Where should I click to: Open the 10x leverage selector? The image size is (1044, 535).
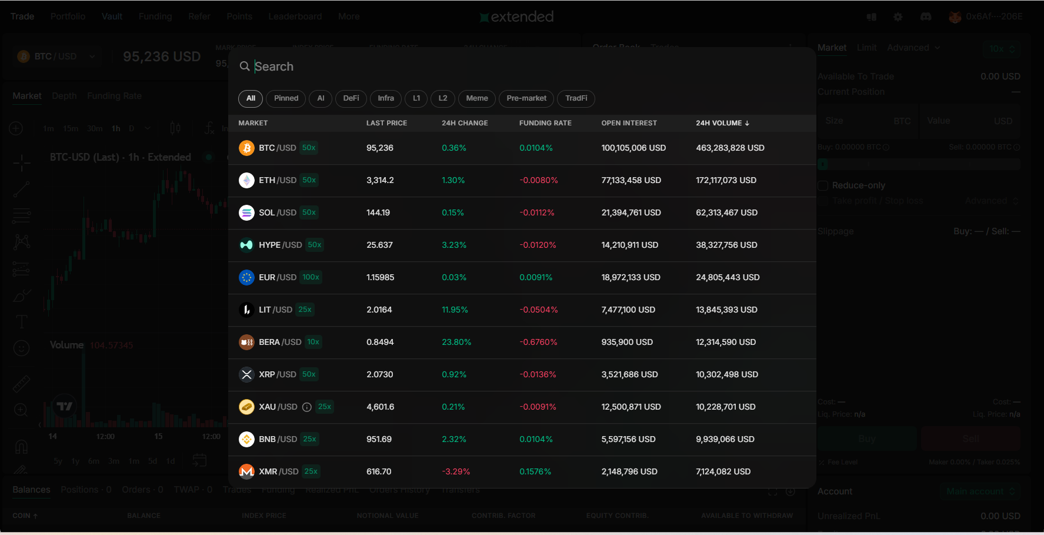click(1002, 49)
